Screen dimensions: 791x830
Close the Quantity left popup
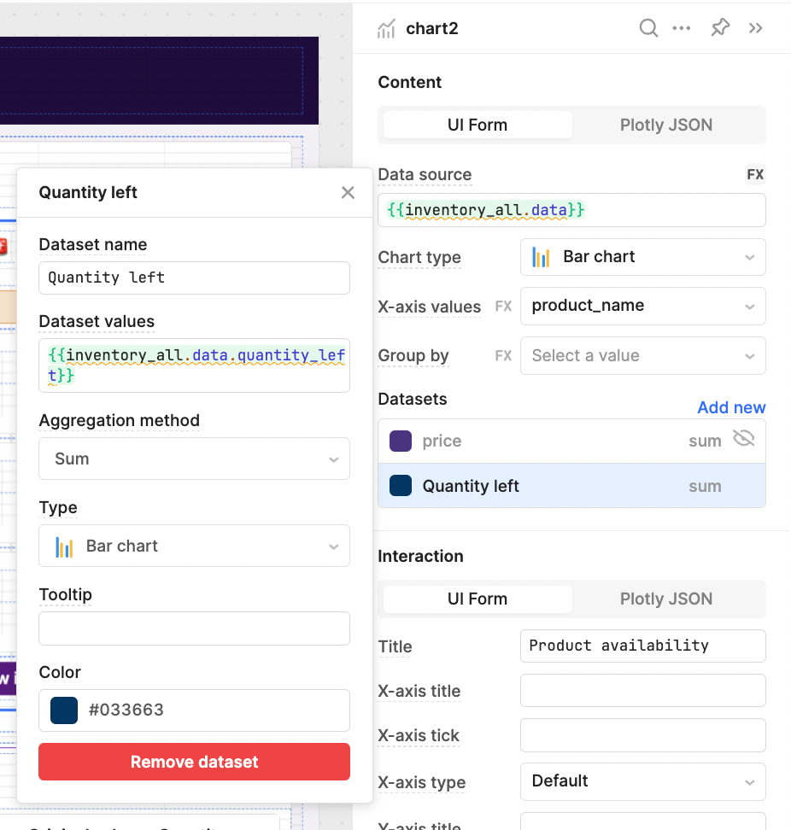point(348,192)
